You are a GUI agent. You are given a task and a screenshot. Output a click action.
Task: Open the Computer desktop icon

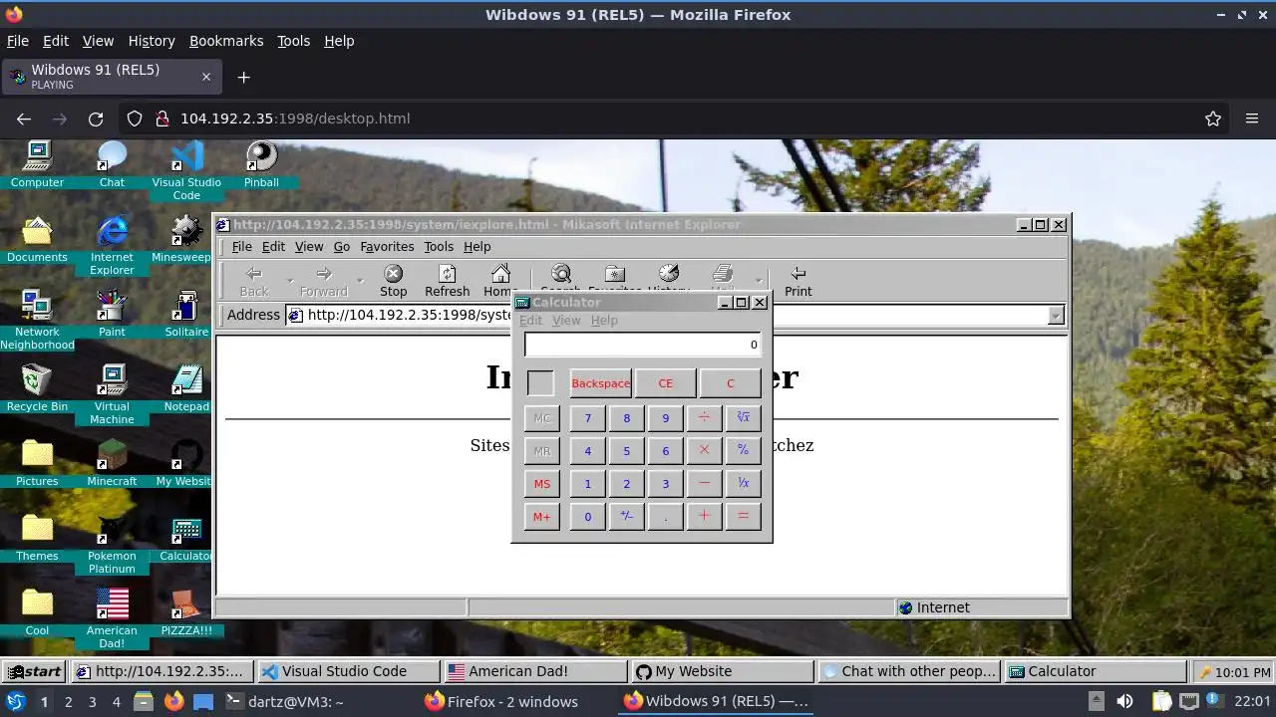(37, 164)
